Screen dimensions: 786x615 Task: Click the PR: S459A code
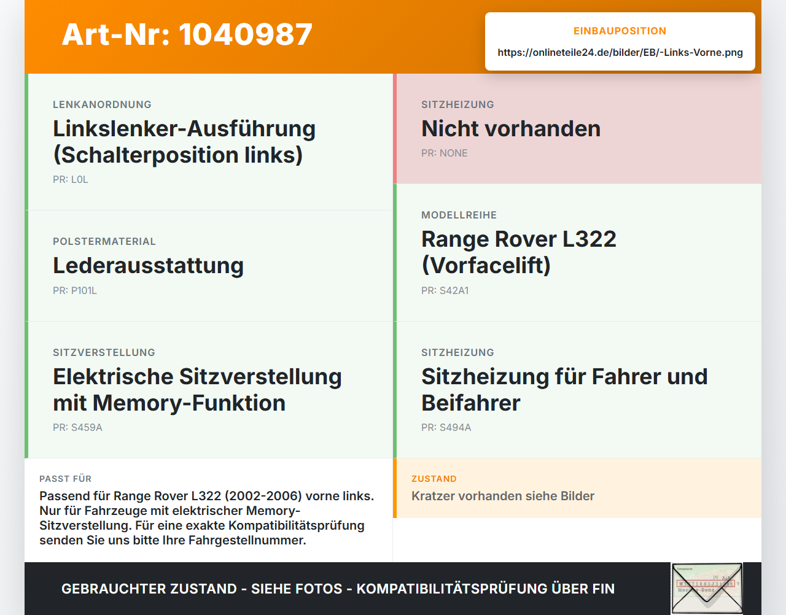click(x=77, y=428)
